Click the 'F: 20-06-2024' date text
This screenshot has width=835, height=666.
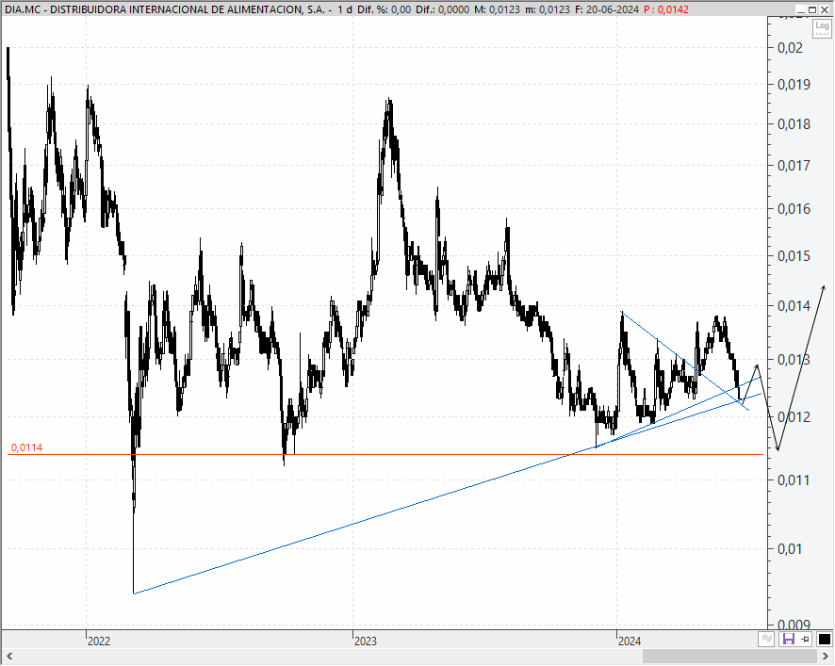point(607,9)
